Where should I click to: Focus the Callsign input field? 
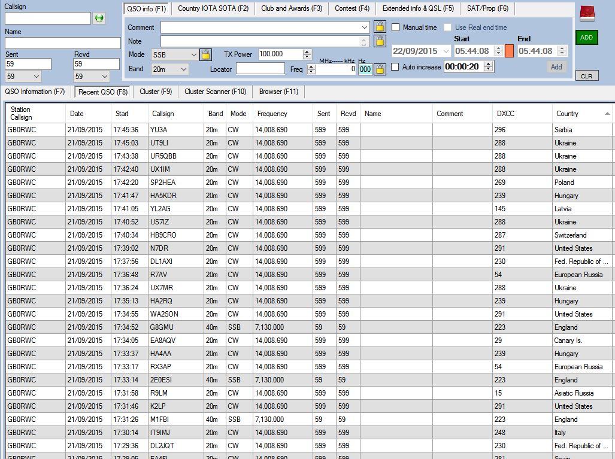pyautogui.click(x=47, y=18)
